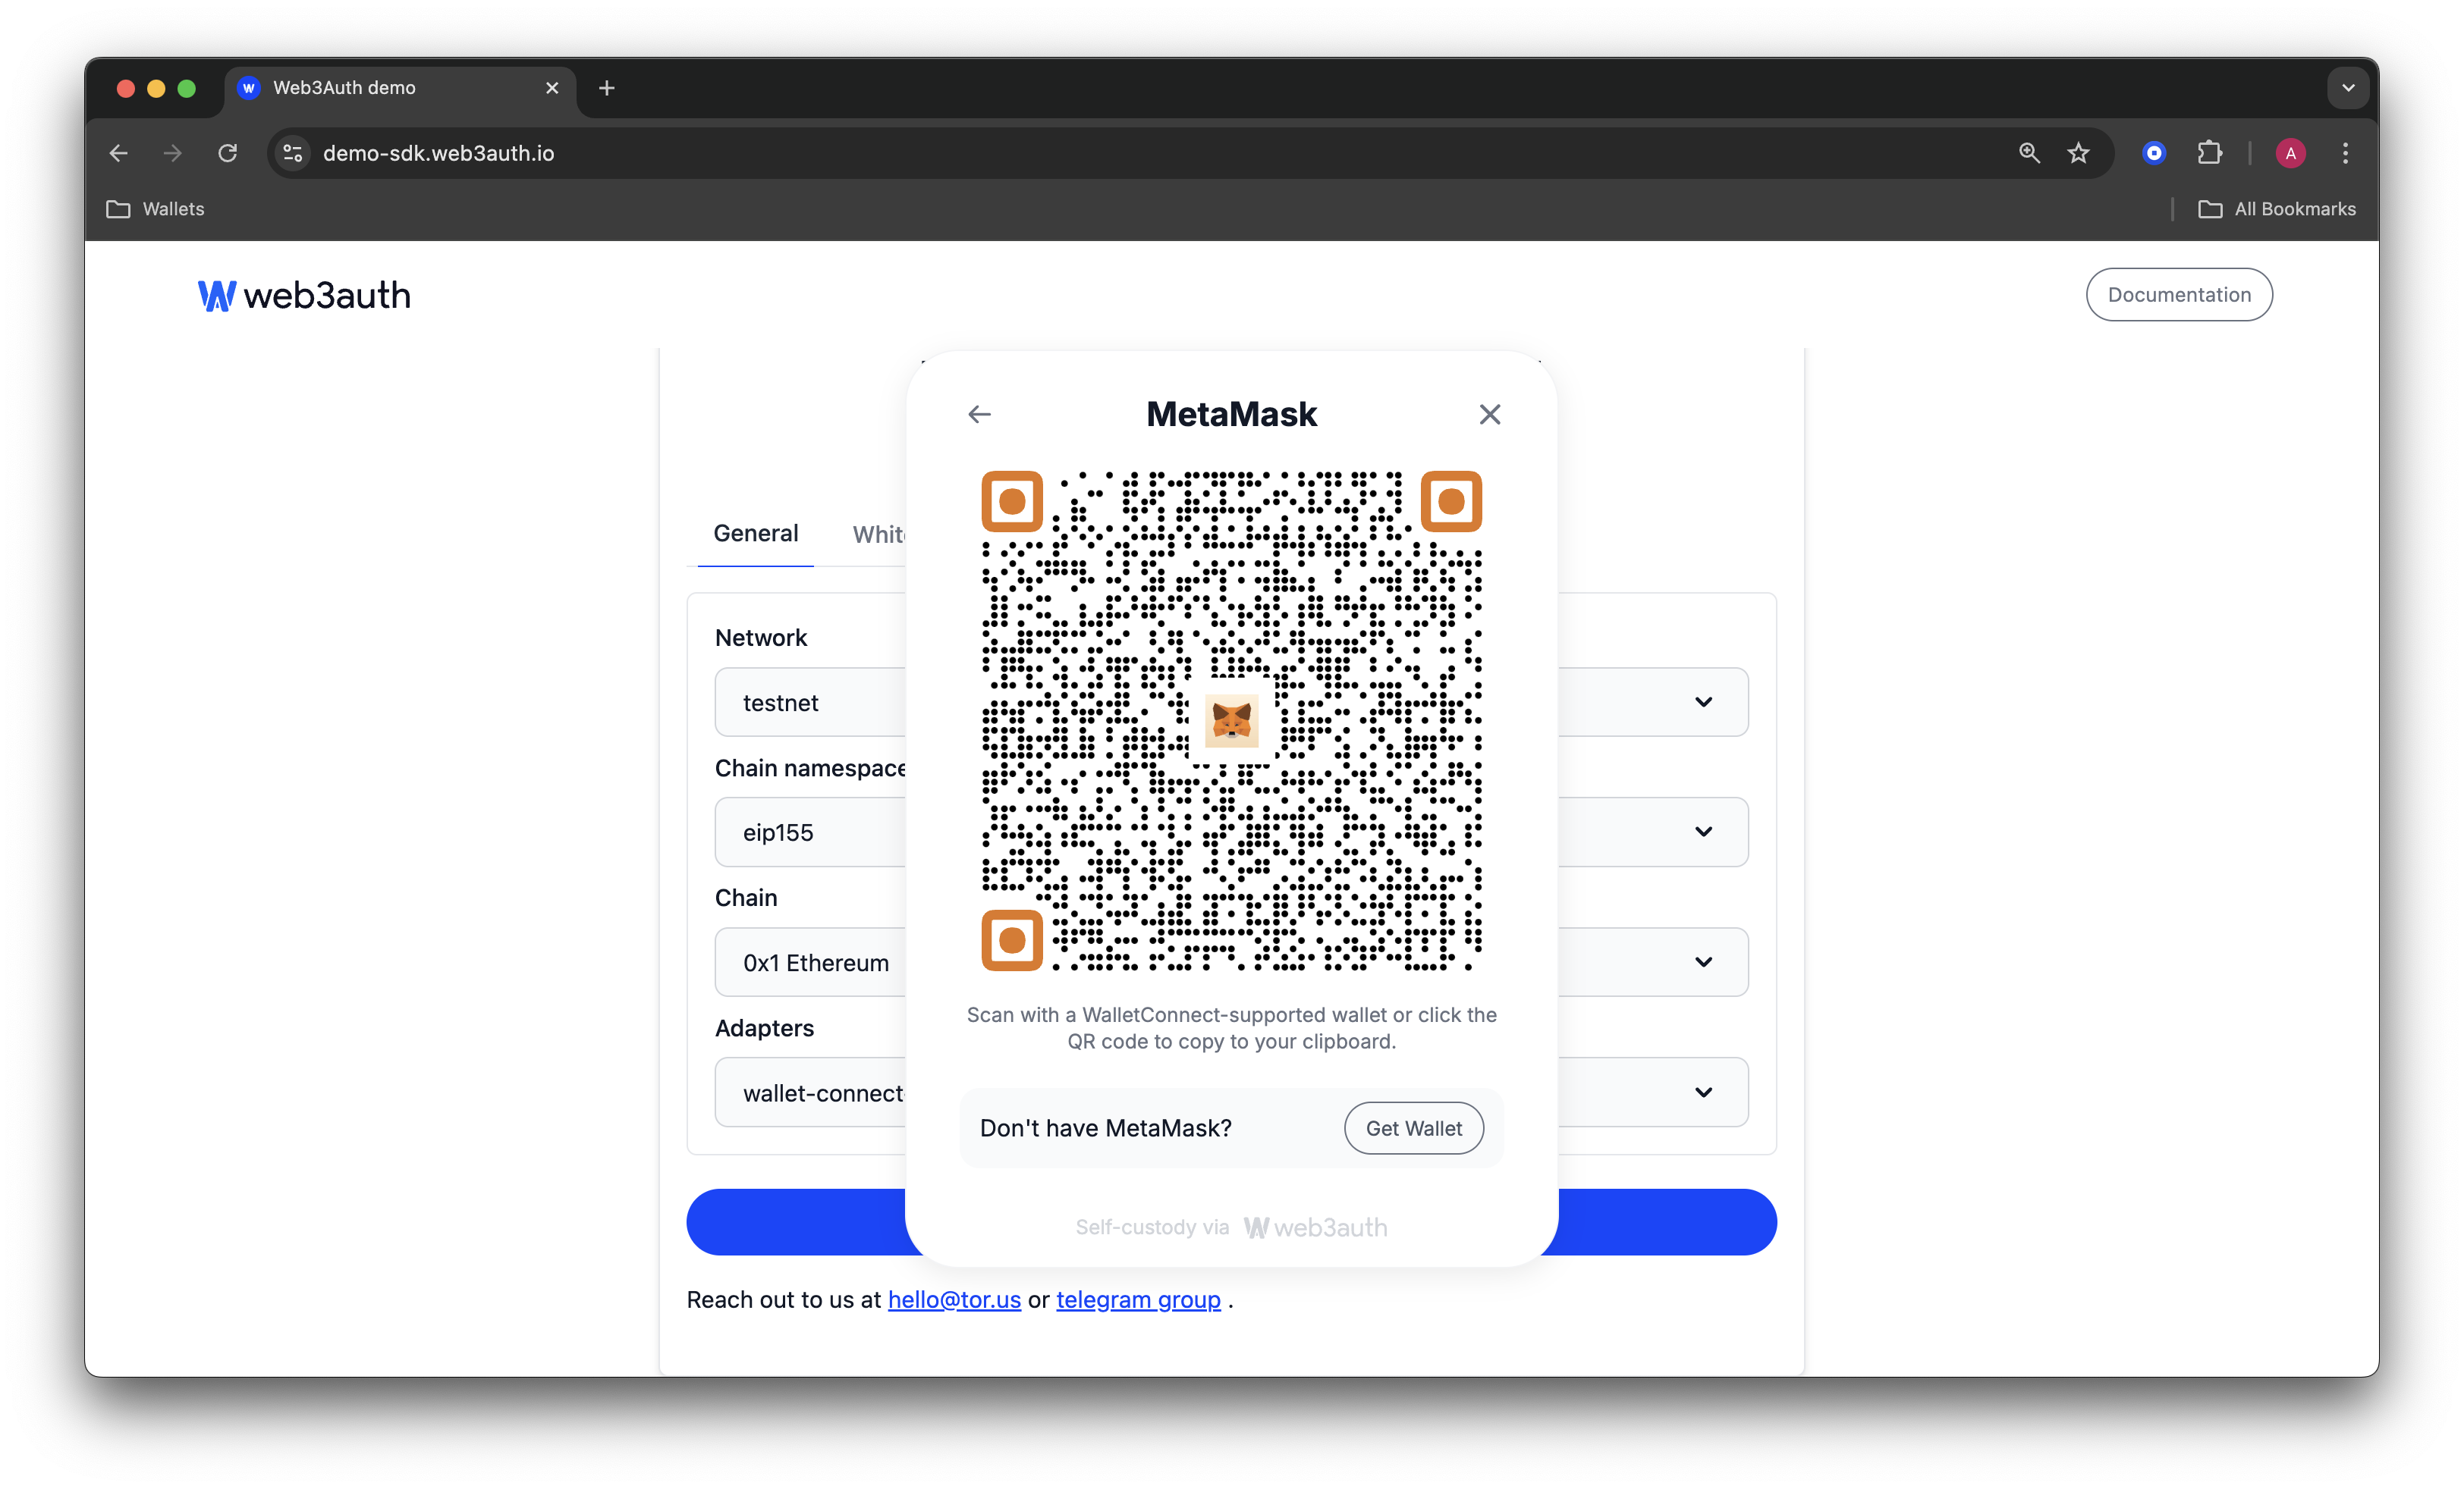
Task: Expand the Adapters dropdown selector
Action: click(1700, 1092)
